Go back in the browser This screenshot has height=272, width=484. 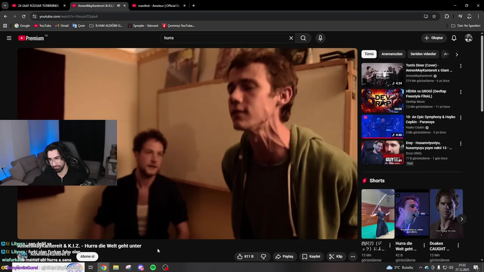(x=5, y=16)
